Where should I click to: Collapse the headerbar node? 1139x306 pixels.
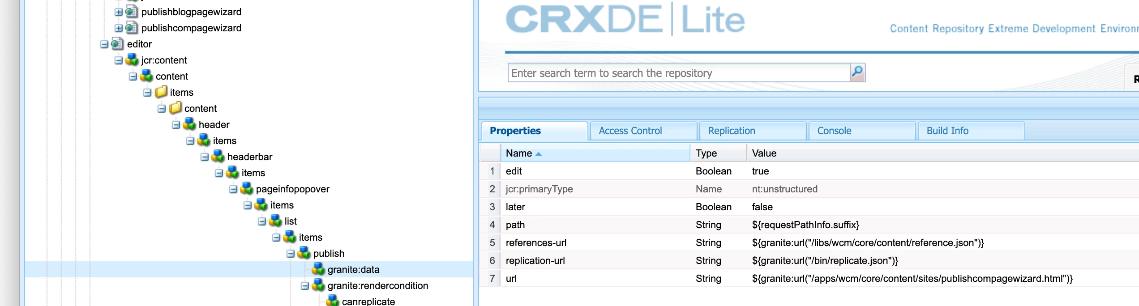(204, 157)
